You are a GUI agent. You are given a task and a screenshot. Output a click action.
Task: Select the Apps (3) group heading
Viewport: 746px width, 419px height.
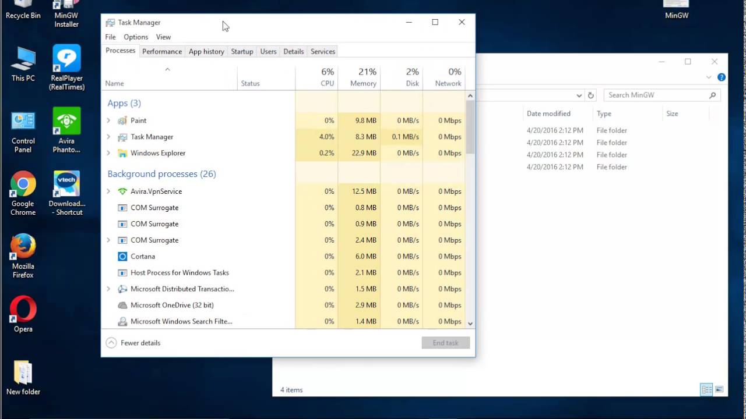pyautogui.click(x=124, y=103)
